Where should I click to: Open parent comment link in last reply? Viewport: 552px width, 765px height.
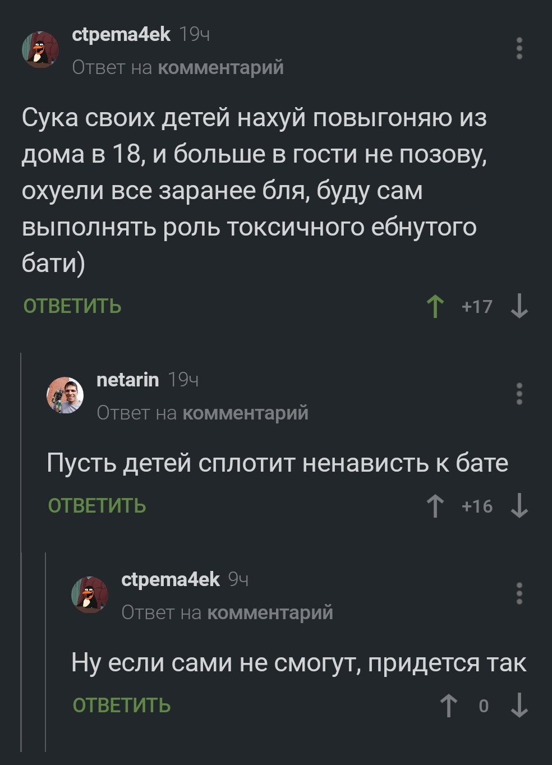coord(270,613)
